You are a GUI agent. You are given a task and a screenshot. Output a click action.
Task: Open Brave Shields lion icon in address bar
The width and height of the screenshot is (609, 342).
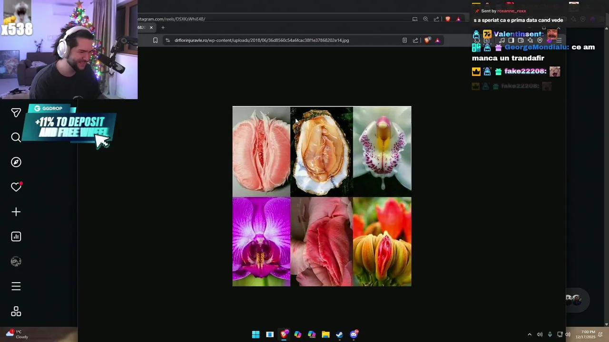427,40
